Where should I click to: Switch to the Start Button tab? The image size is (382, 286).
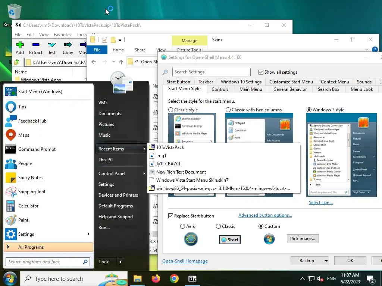[178, 82]
